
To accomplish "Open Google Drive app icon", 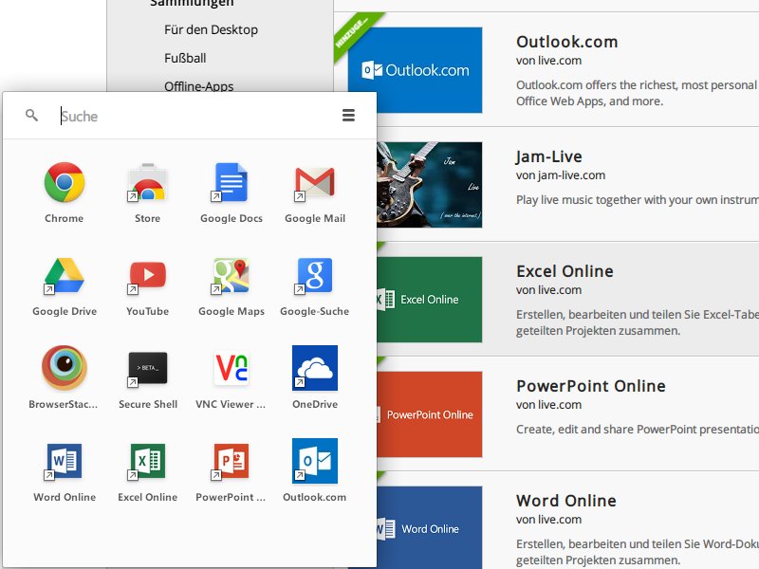I will pos(64,276).
